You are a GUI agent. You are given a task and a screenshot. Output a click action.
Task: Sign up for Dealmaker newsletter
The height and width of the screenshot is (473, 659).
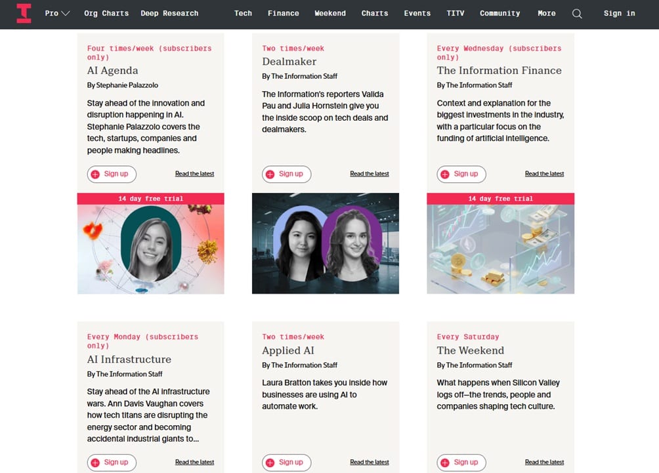(286, 174)
